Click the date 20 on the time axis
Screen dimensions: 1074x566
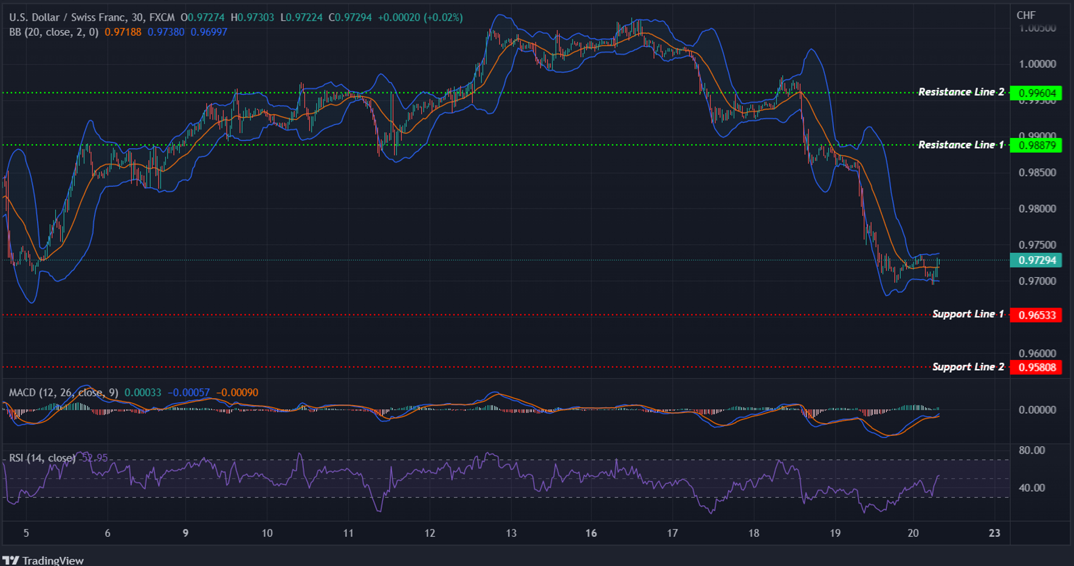pyautogui.click(x=912, y=532)
